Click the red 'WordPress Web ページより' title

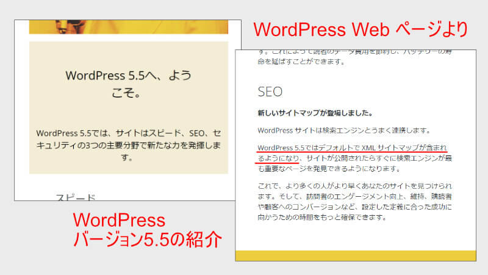click(x=361, y=29)
